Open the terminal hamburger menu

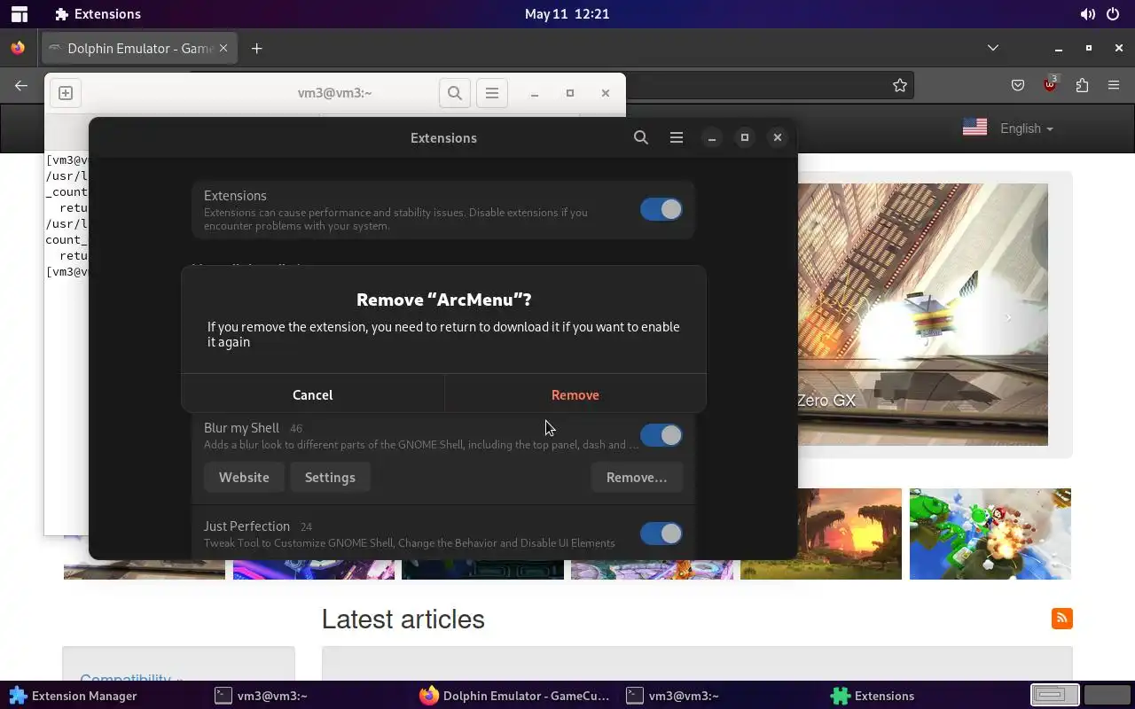[492, 92]
